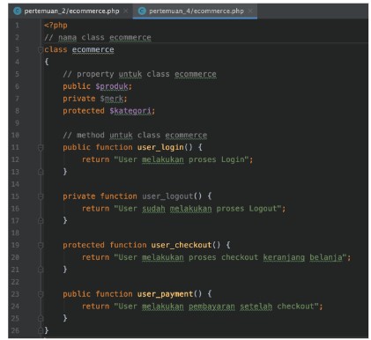Click fold end marker on line 25
Screen dimensions: 371x340
pyautogui.click(x=41, y=318)
